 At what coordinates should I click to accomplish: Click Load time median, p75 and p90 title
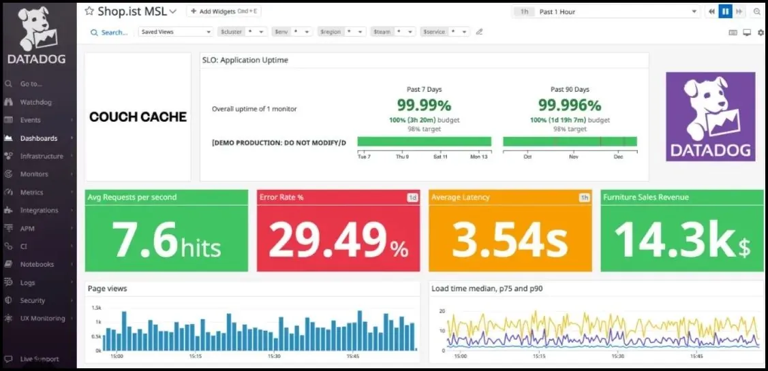[487, 289]
